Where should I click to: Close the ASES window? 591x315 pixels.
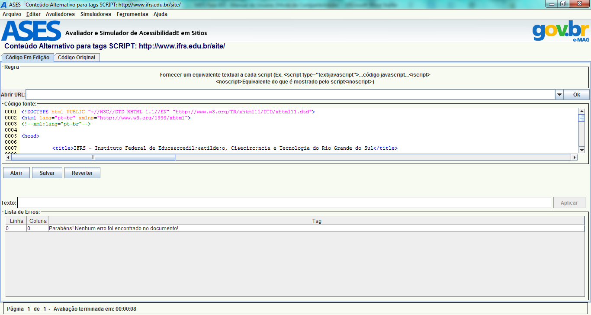point(578,4)
